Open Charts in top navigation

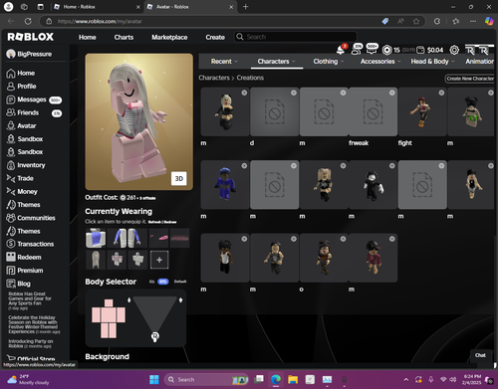click(x=124, y=37)
